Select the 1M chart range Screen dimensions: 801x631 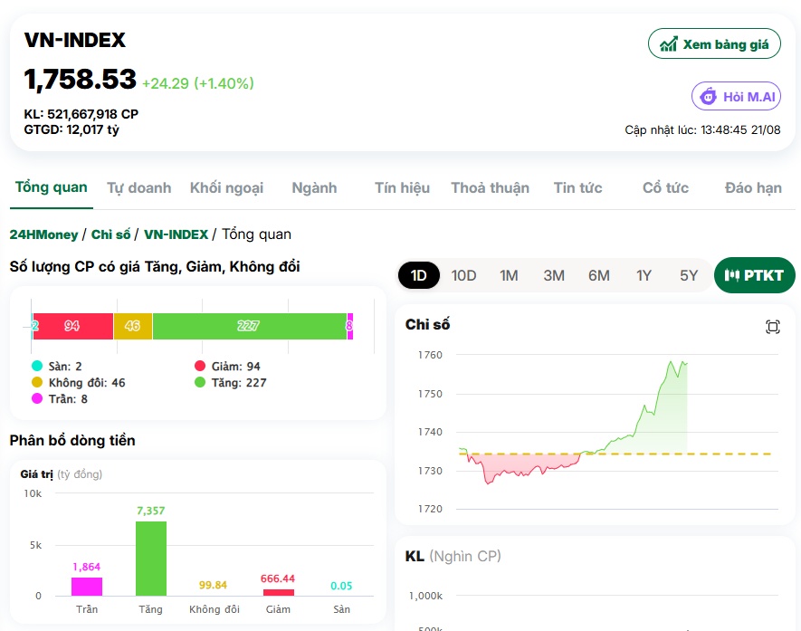click(x=509, y=275)
